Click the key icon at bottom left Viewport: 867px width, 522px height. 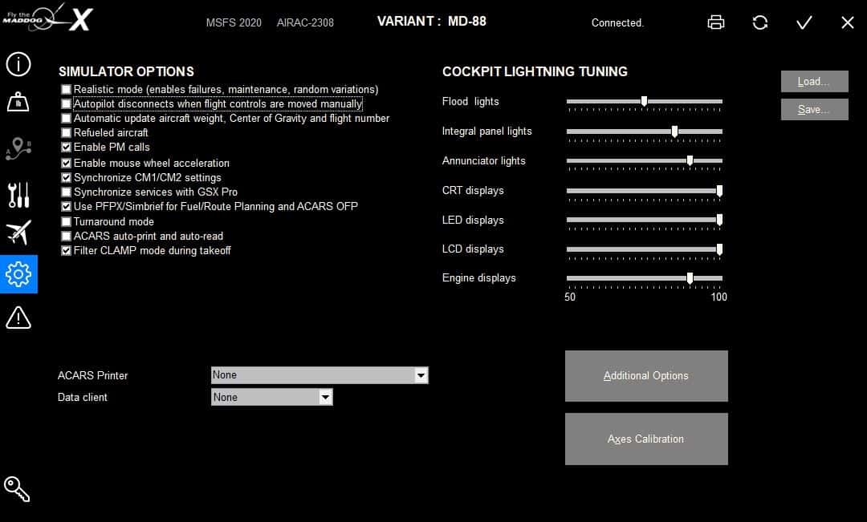(x=17, y=488)
